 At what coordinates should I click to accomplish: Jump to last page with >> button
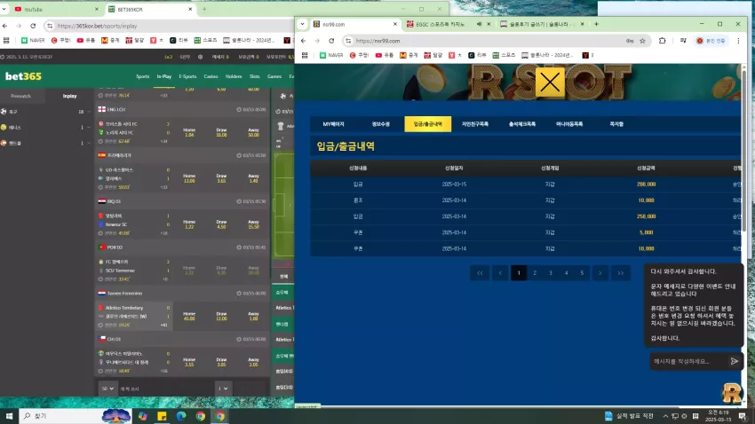[620, 273]
